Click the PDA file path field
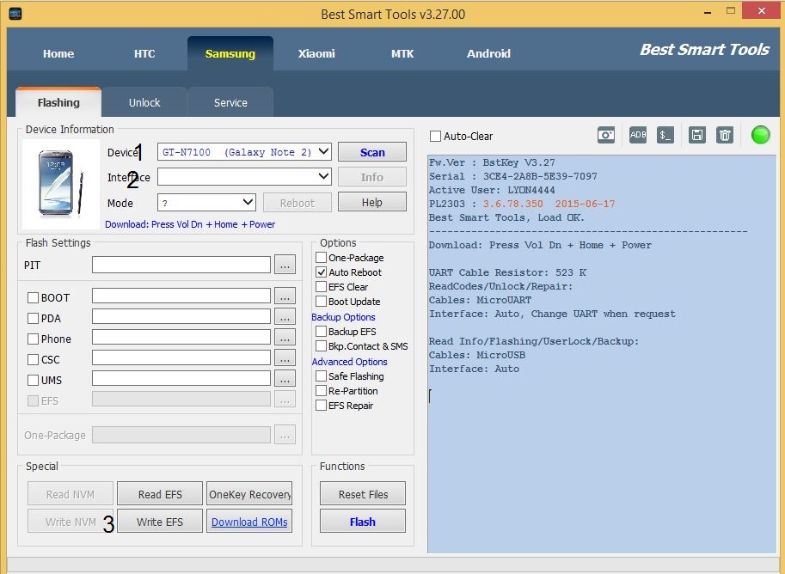 [181, 316]
